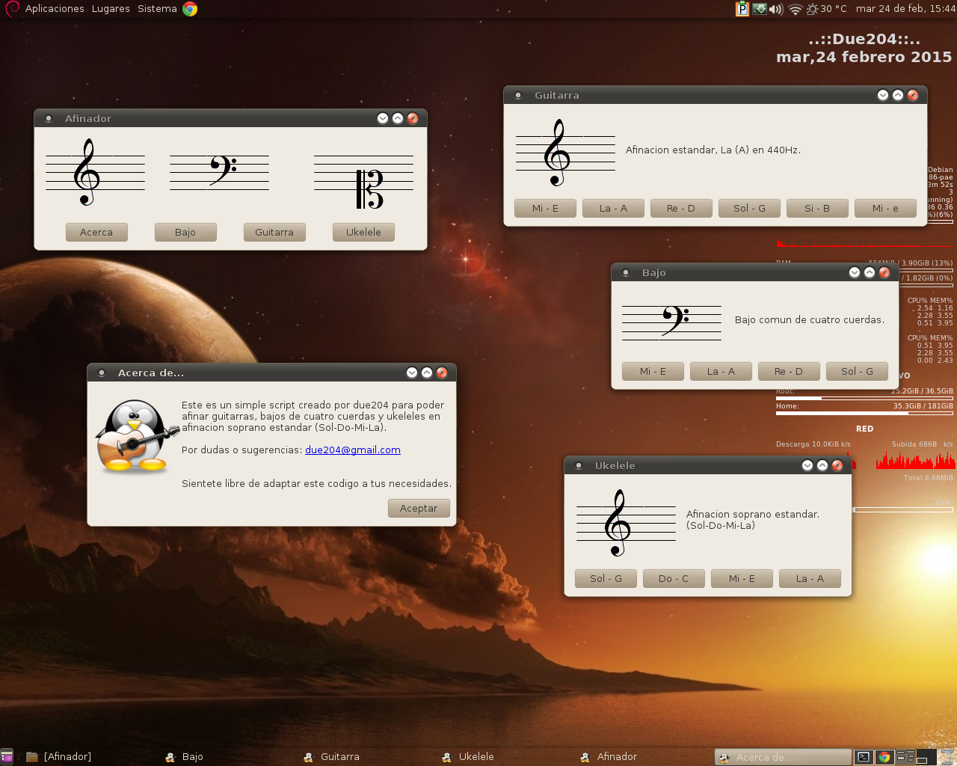
Task: Select Afinador taskbar entry
Action: click(644, 757)
